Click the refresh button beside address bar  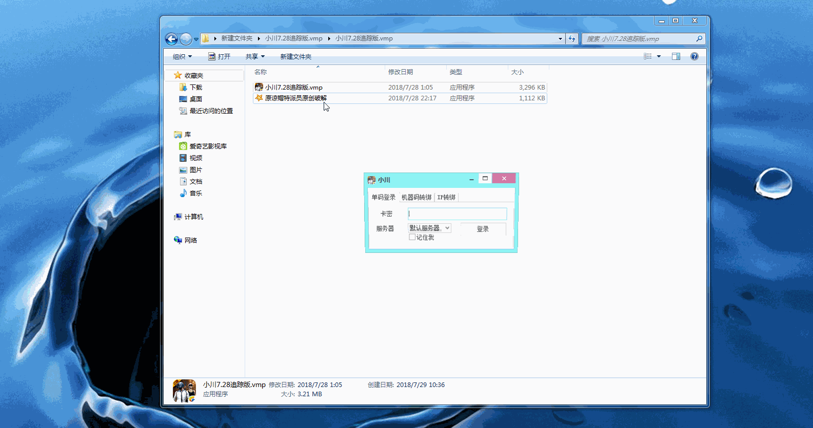coord(572,38)
